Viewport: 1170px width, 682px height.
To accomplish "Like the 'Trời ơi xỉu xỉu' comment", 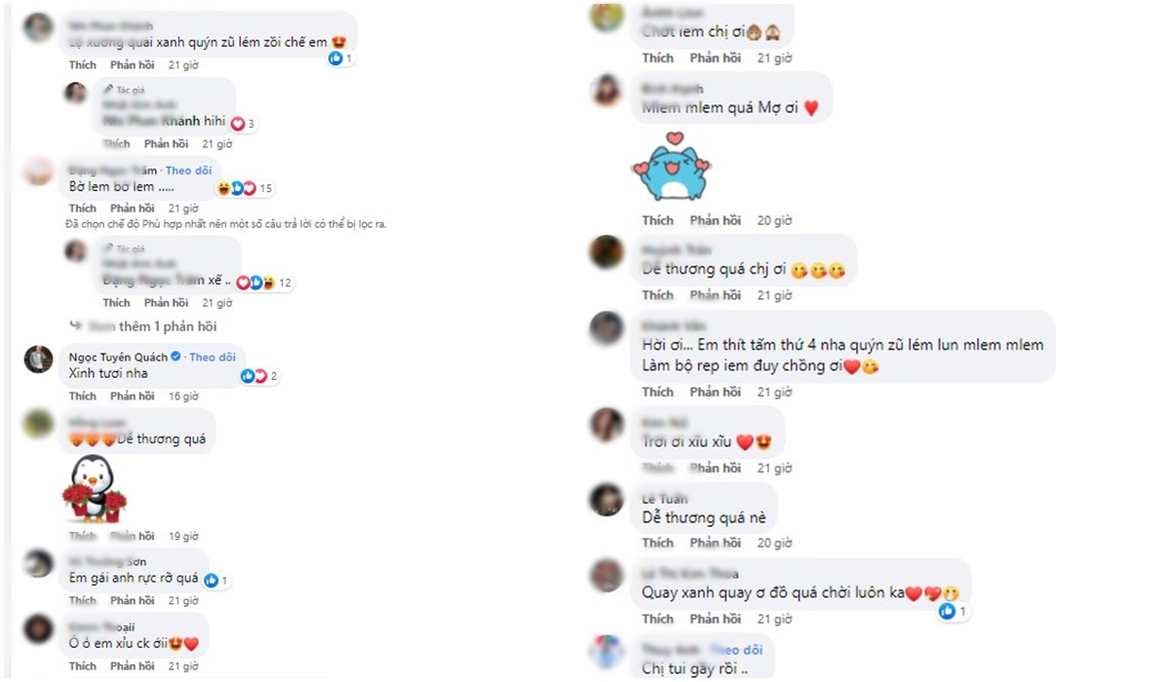I will [658, 468].
